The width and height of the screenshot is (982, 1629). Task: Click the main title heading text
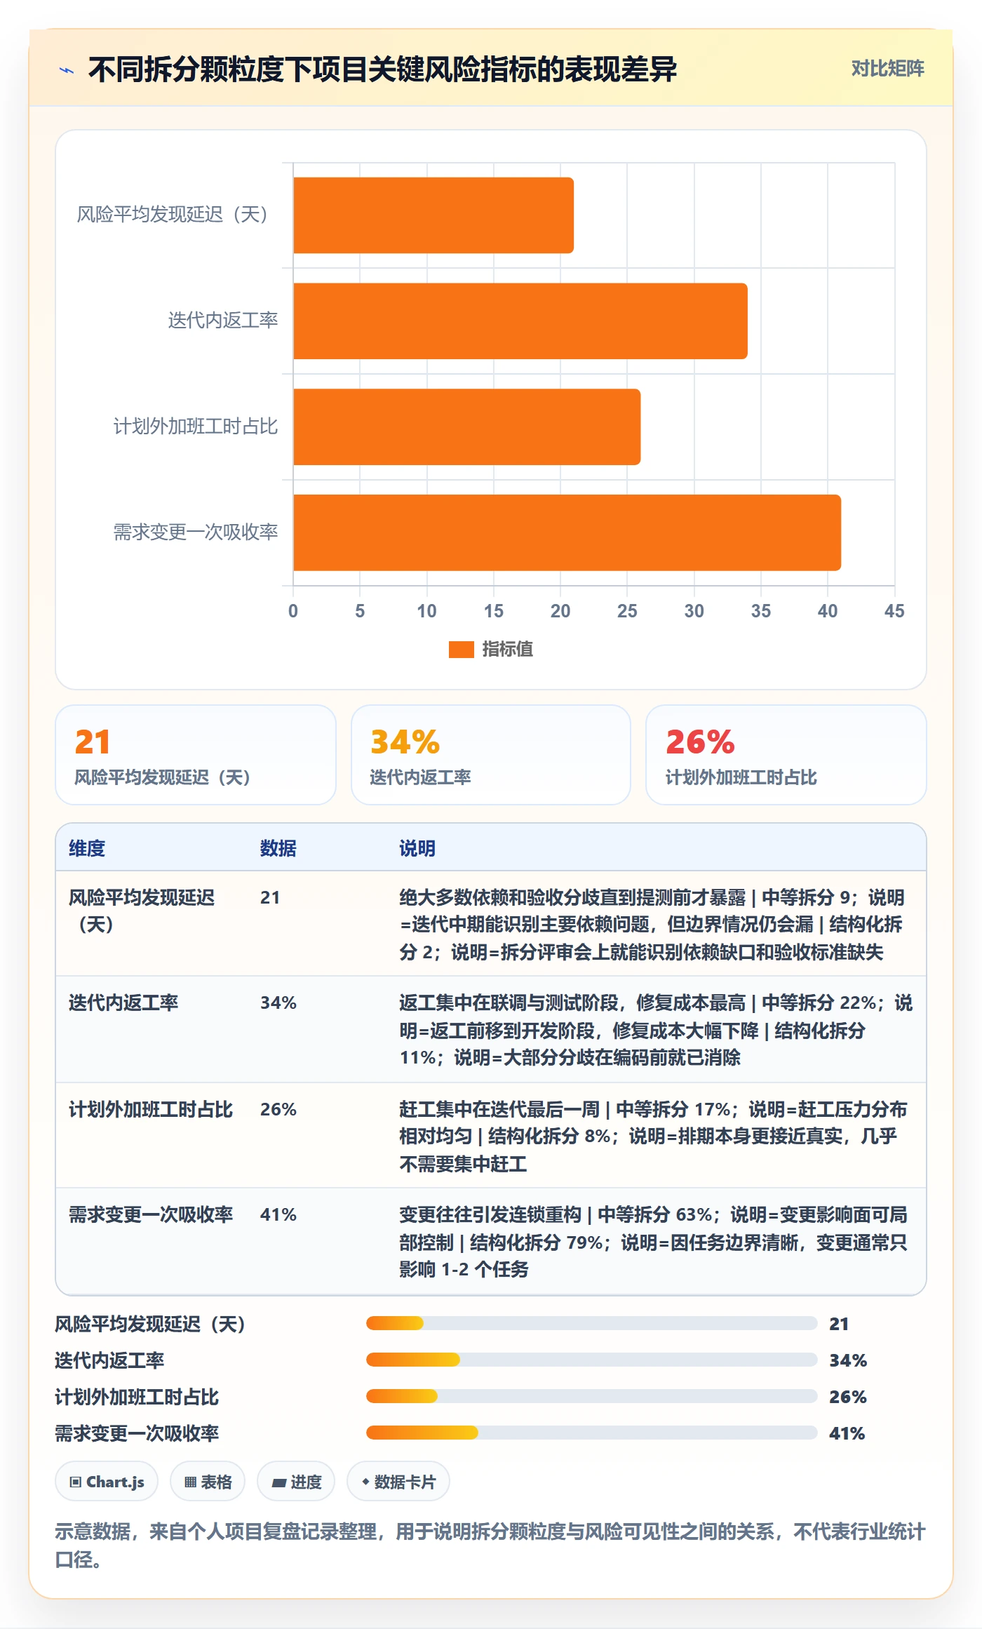coord(382,69)
